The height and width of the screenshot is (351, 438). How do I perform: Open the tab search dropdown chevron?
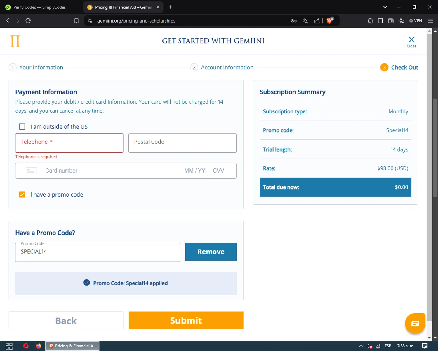pos(385,7)
